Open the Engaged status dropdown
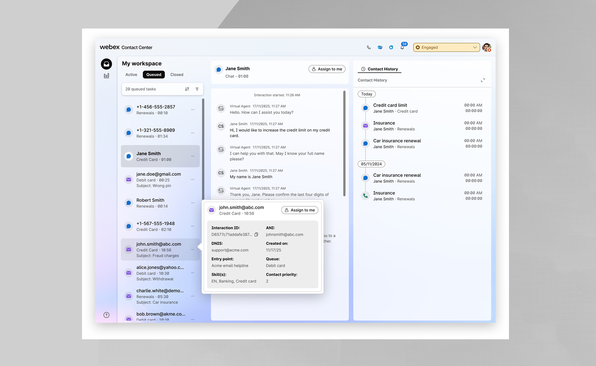Image resolution: width=596 pixels, height=366 pixels. (446, 47)
